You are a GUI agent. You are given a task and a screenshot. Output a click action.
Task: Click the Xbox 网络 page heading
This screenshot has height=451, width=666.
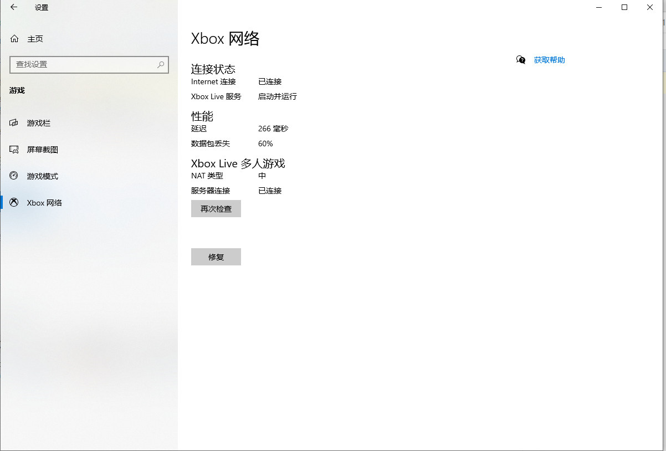point(226,38)
